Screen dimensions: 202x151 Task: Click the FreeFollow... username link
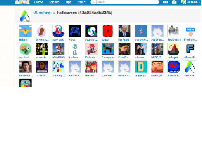click(x=191, y=40)
